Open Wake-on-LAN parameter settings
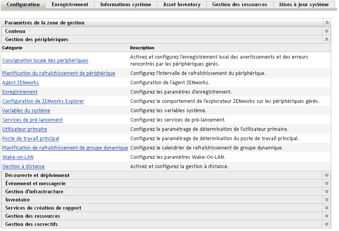 [x=18, y=157]
